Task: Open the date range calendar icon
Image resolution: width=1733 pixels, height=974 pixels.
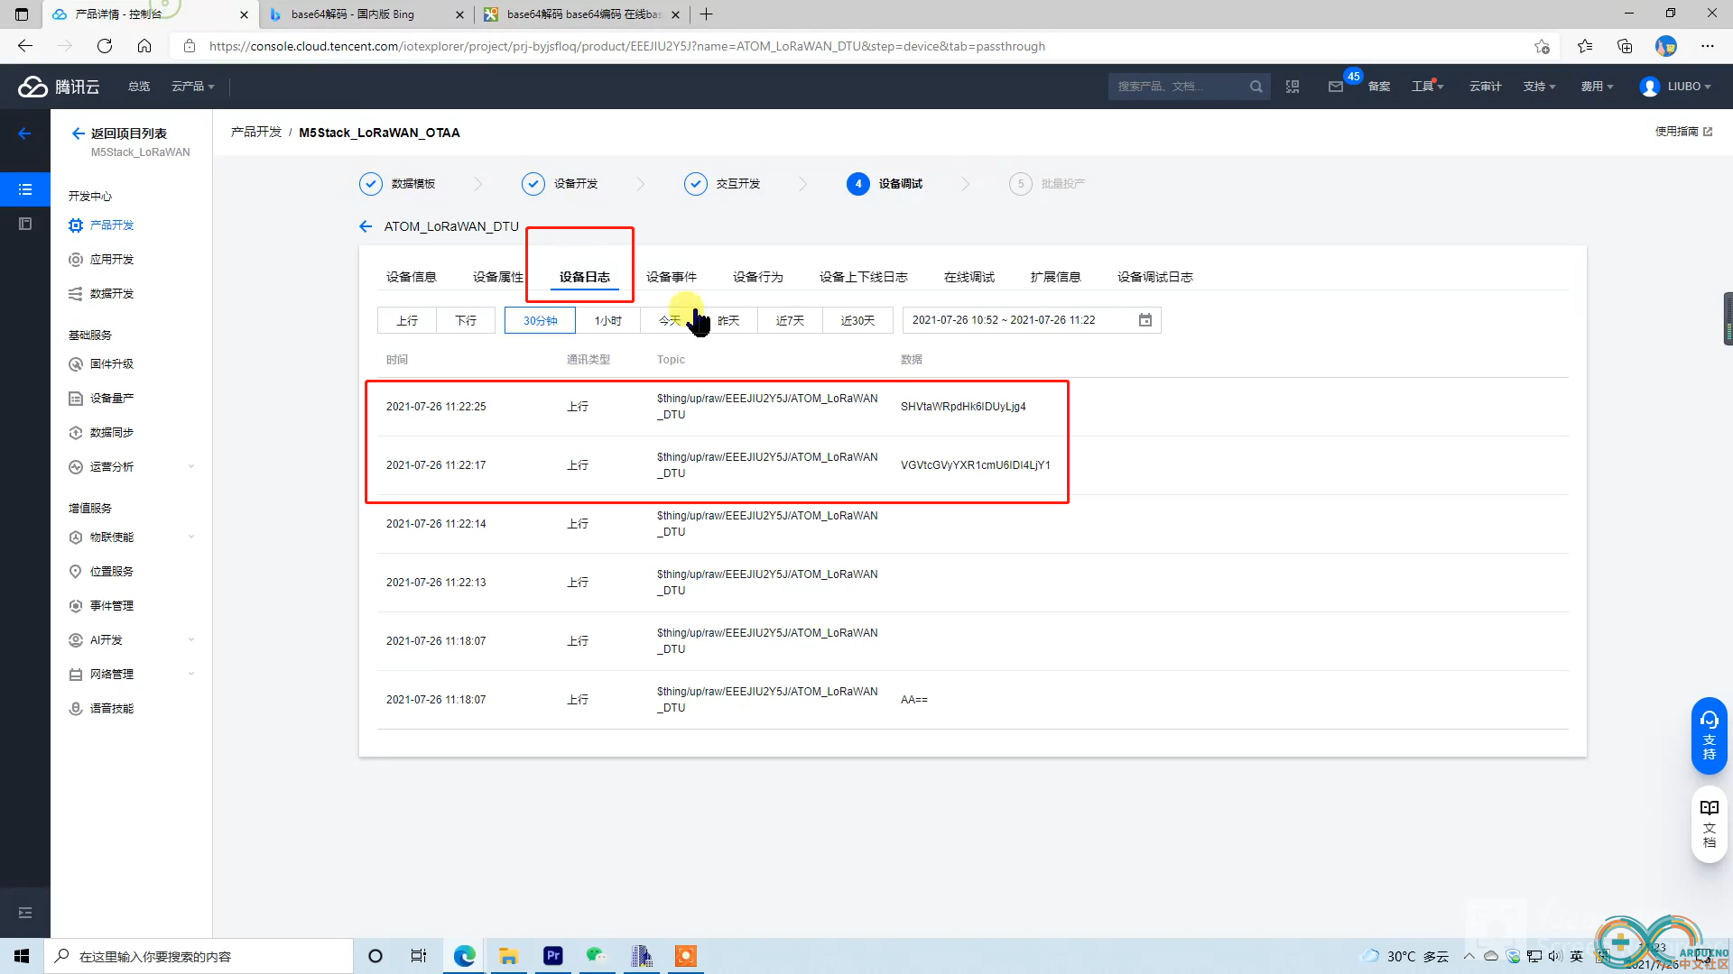Action: 1145,320
